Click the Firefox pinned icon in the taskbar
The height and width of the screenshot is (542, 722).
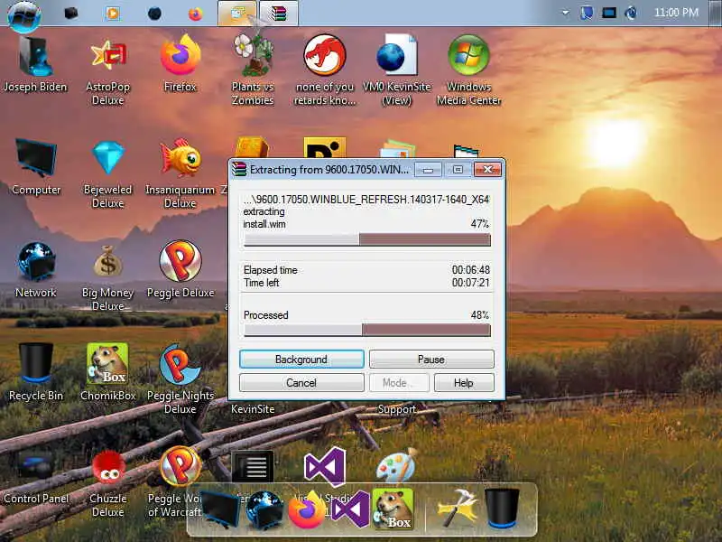(x=195, y=14)
